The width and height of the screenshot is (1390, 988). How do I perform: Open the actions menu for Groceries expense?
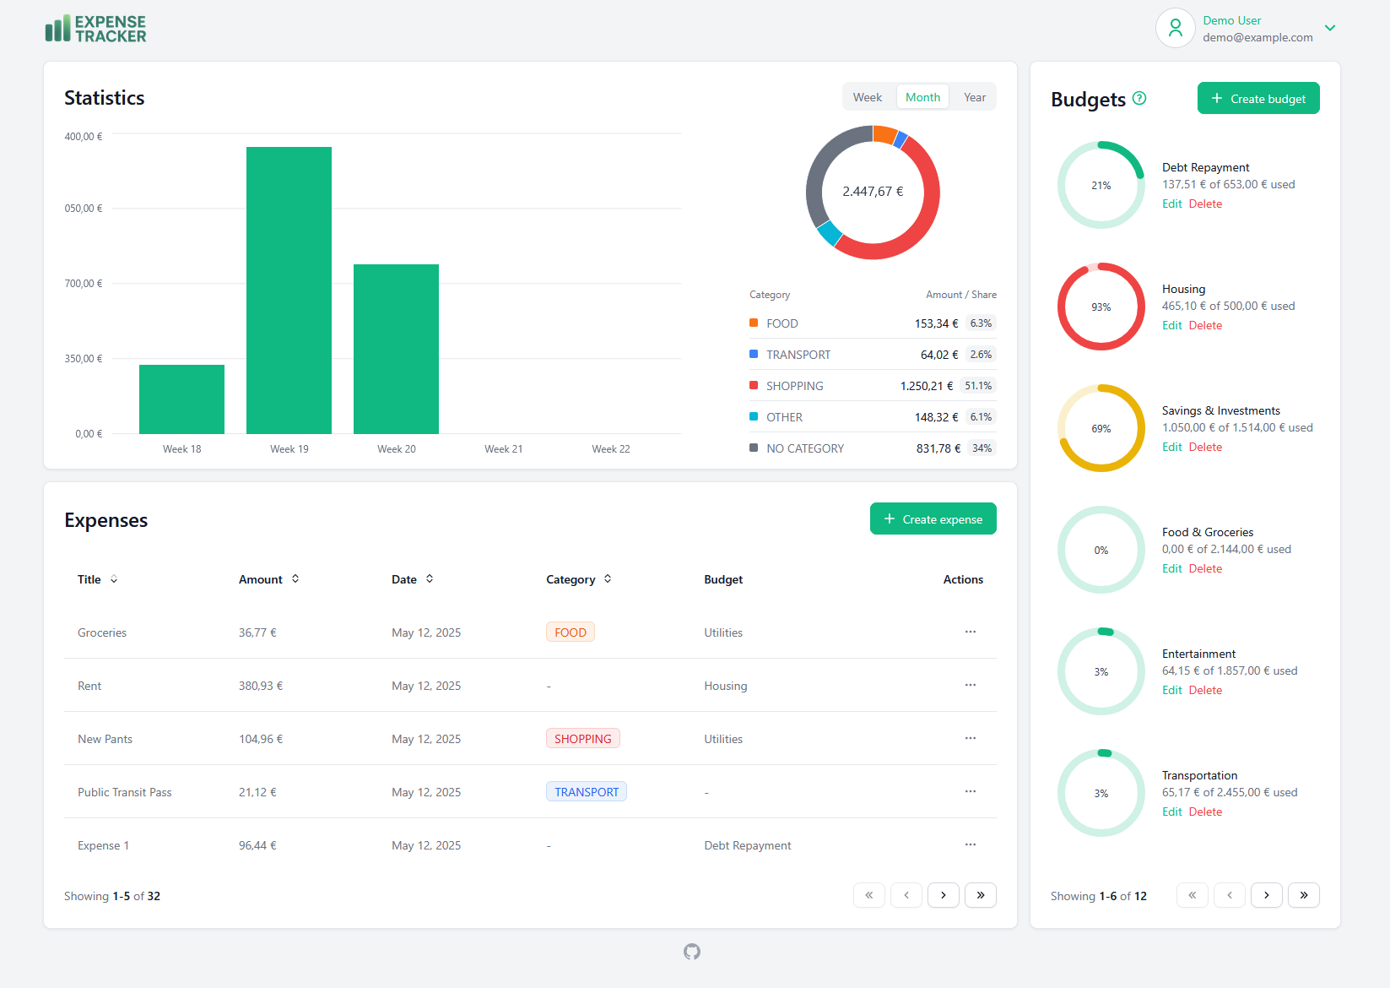[970, 632]
